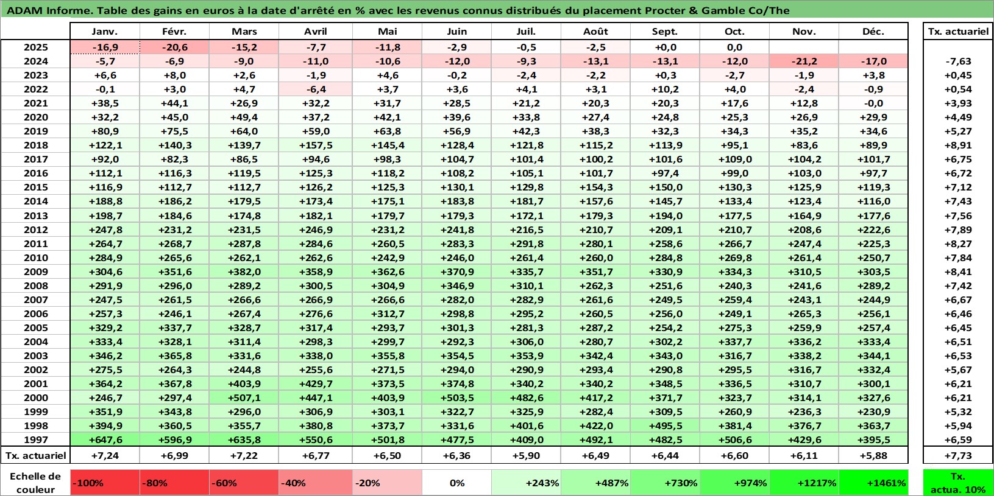The height and width of the screenshot is (496, 994).
Task: Select the Juin column header
Action: (x=456, y=32)
